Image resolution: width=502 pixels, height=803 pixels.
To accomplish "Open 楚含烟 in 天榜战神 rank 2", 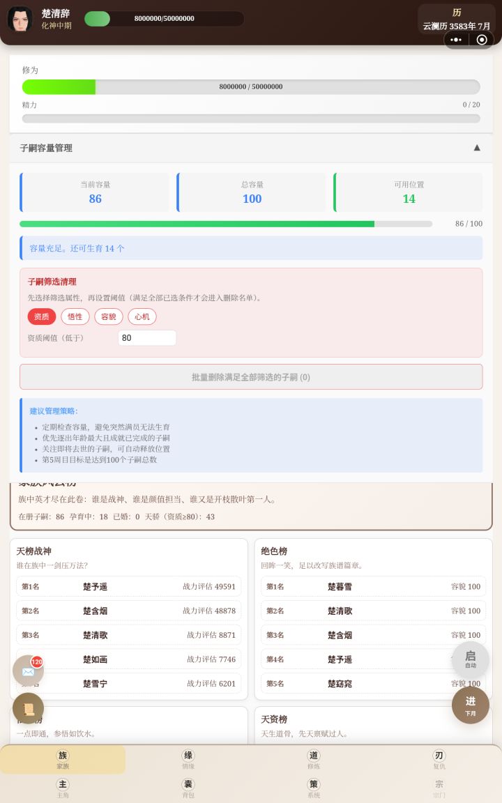I will click(128, 611).
